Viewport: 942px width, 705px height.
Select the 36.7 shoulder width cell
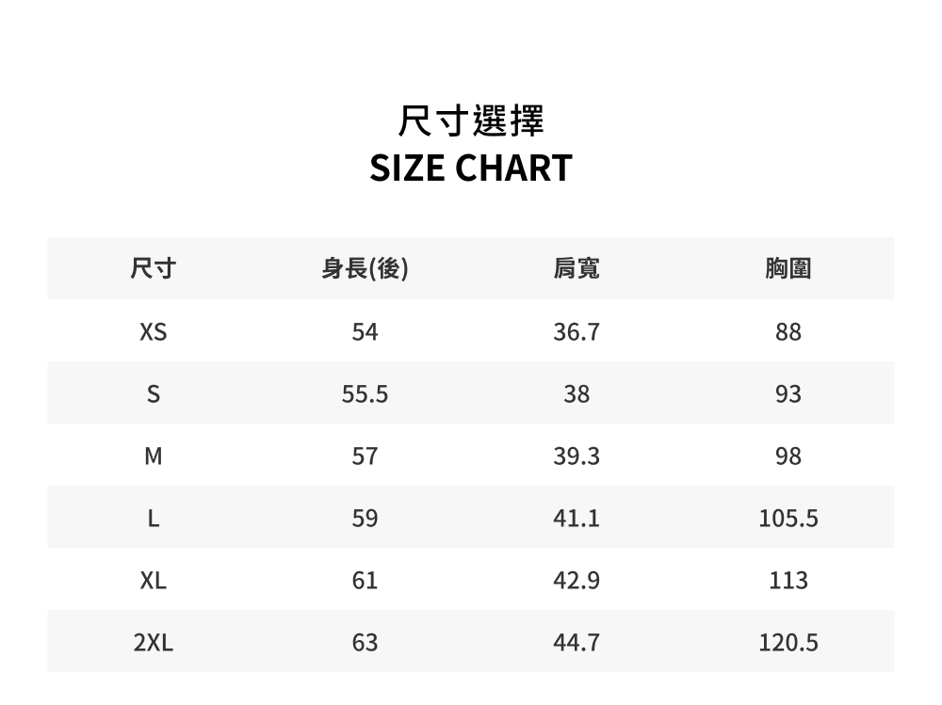point(577,332)
